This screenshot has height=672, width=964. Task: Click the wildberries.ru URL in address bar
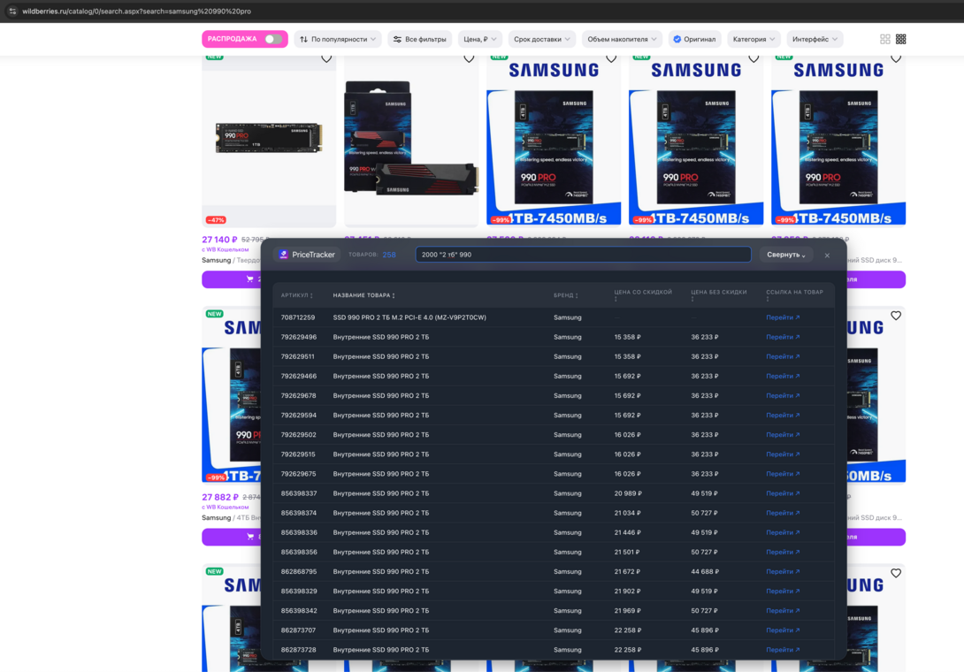136,11
